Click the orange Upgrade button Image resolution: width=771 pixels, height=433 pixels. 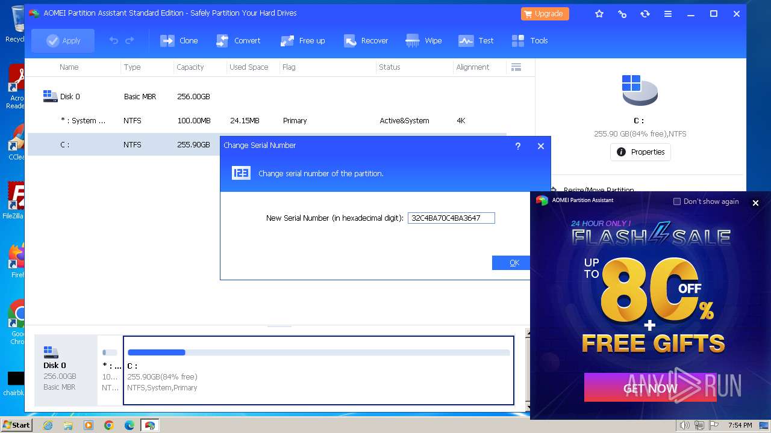[x=545, y=13]
